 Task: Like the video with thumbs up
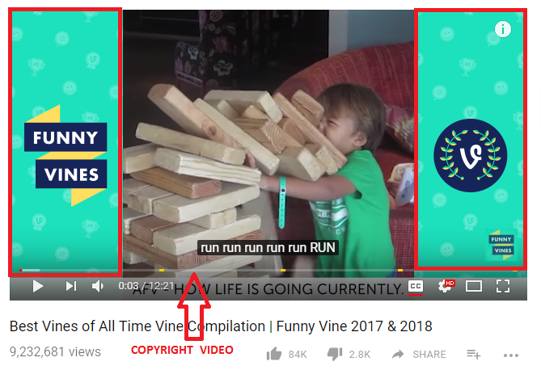(x=274, y=354)
